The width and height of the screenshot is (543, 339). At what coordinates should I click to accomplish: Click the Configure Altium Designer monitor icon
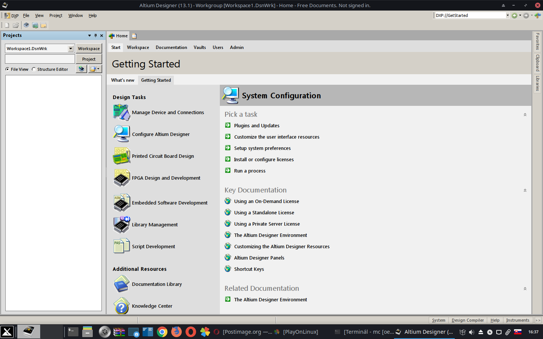point(121,134)
